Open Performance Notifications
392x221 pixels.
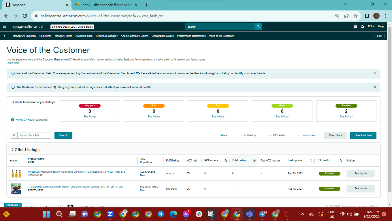191,36
